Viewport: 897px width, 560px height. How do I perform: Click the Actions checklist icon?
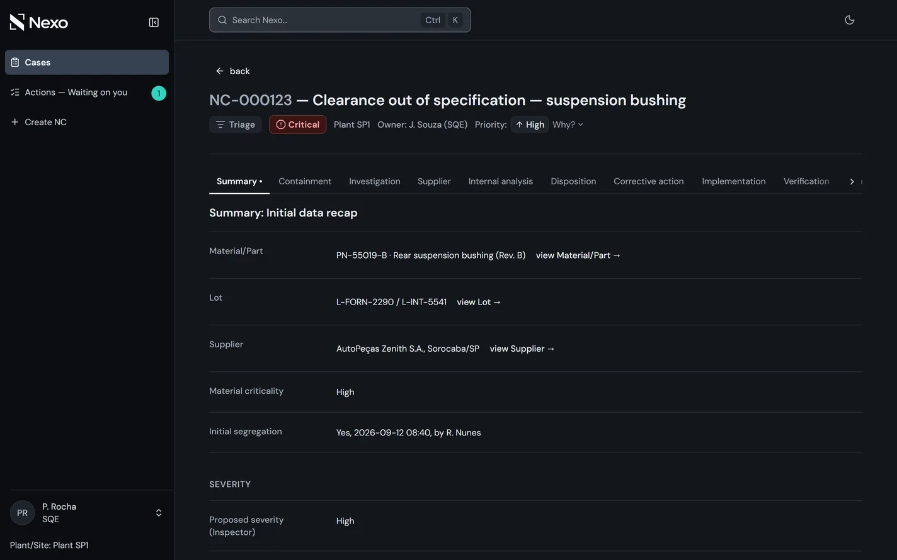(15, 92)
